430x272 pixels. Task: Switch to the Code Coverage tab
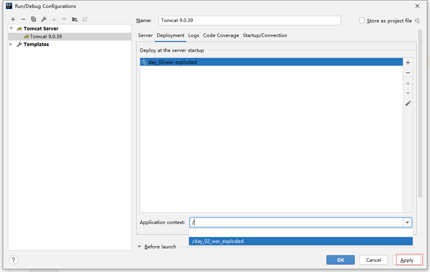point(221,35)
